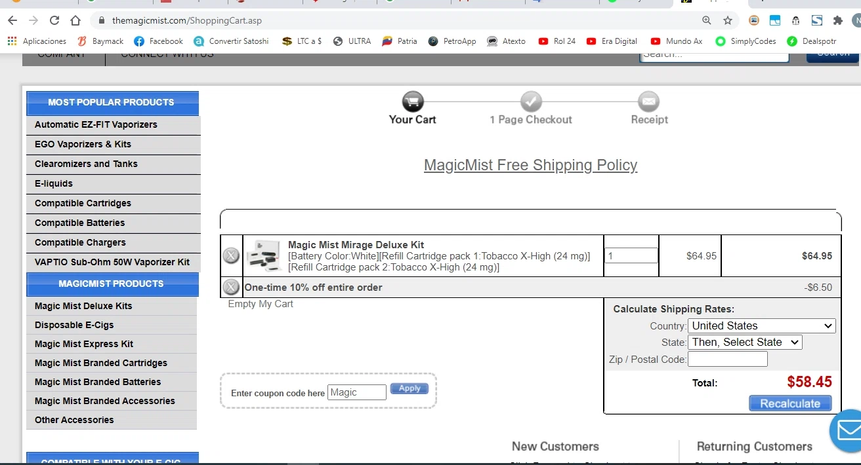Open Disposable E-Cigs category
Viewport: 861px width, 465px height.
(x=112, y=325)
